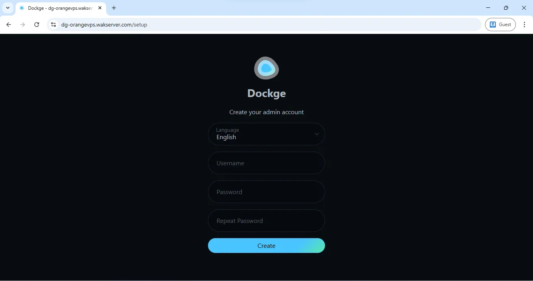Open the Guest profile menu
The image size is (533, 281).
tap(500, 24)
